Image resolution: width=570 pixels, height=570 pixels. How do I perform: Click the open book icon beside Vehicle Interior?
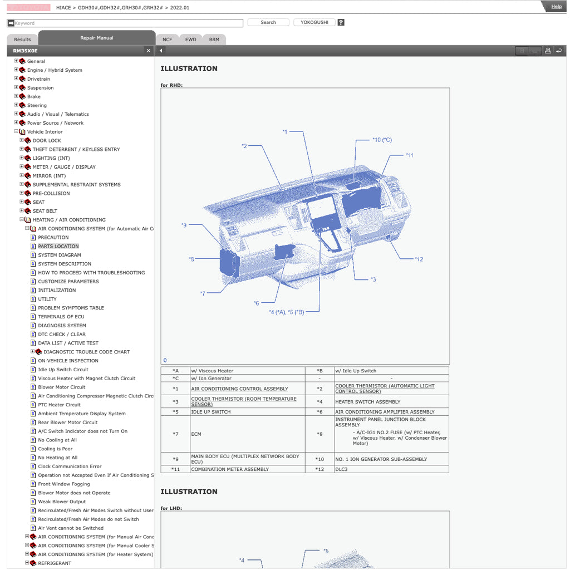point(21,131)
